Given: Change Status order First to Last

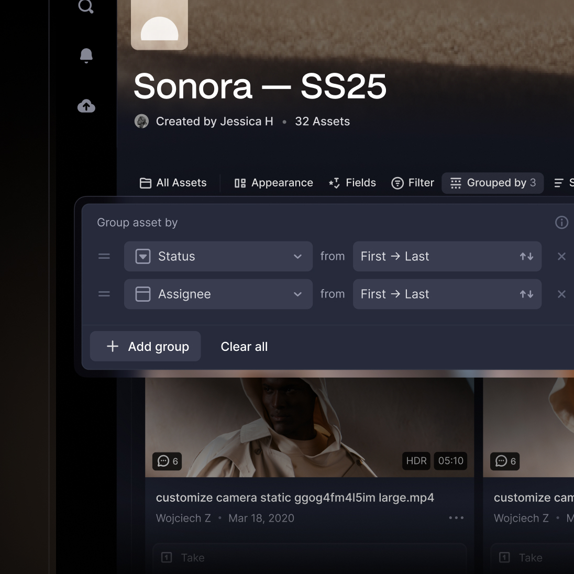Looking at the screenshot, I should [x=447, y=256].
